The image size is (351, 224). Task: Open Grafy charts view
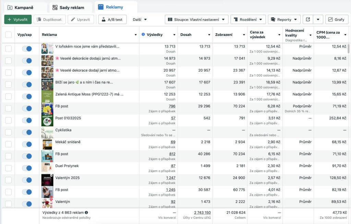click(x=336, y=20)
